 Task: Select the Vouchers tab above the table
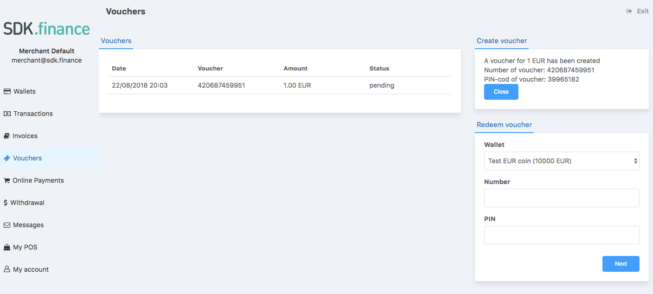116,41
